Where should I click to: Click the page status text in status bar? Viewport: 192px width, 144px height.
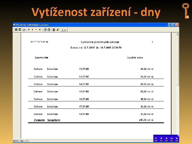click(21, 141)
